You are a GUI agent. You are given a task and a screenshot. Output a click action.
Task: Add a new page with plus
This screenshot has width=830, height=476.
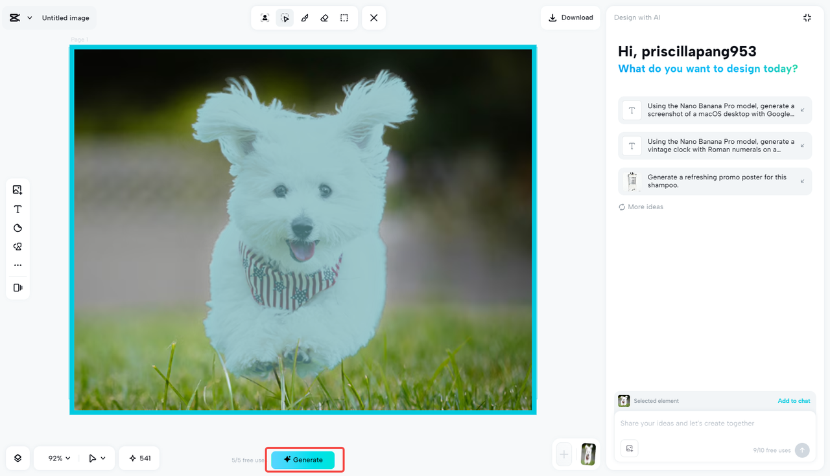[x=564, y=455]
